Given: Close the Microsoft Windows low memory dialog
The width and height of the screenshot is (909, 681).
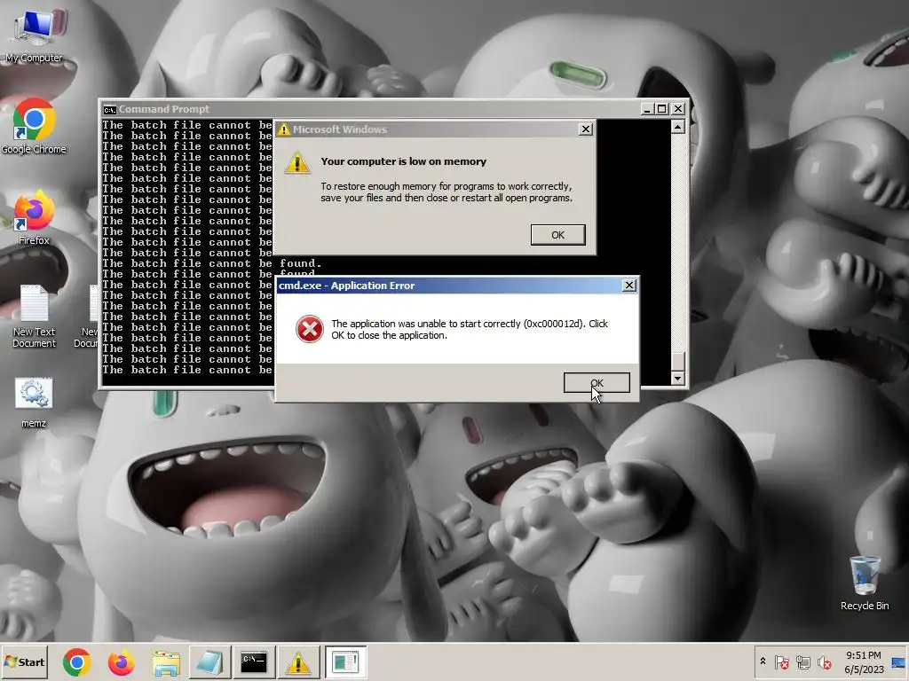Looking at the screenshot, I should [586, 129].
